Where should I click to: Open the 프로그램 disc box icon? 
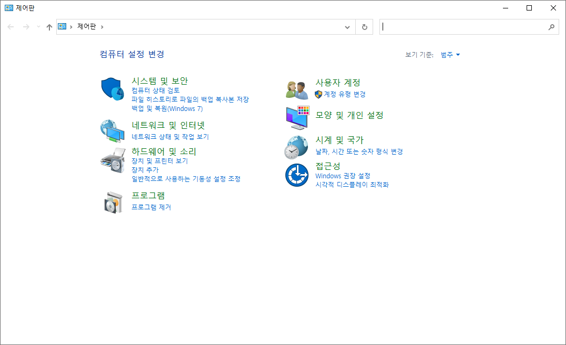(x=114, y=202)
